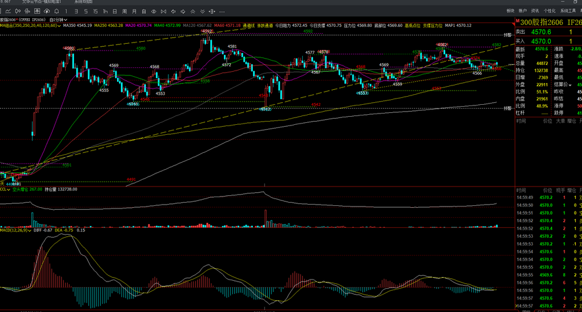Click the cloud upload icon
Screen dimensions: 582x312
click(x=47, y=11)
